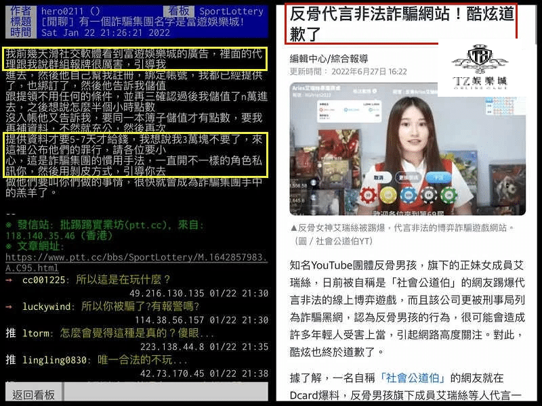Select the post timestamp Sat Jan 22 21:26:21 2022
The height and width of the screenshot is (406, 542).
click(106, 32)
